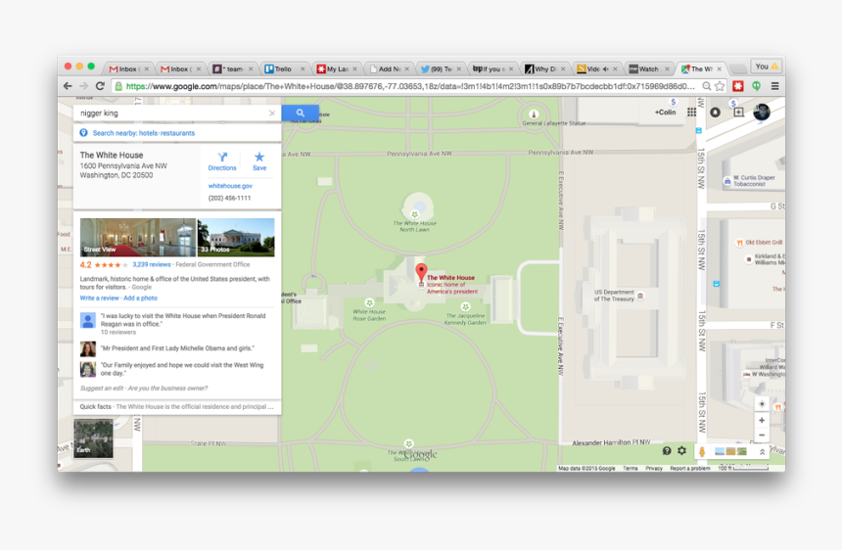Switch to the first Gmail Inbox tab
This screenshot has height=550, width=842.
point(126,69)
